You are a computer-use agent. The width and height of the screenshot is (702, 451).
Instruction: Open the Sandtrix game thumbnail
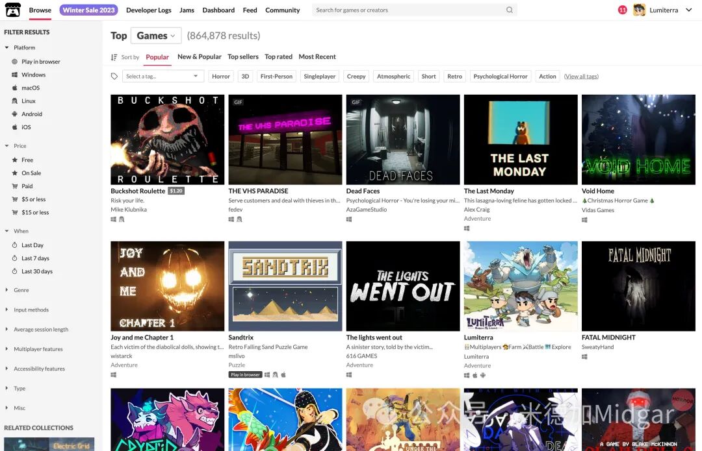tap(285, 286)
